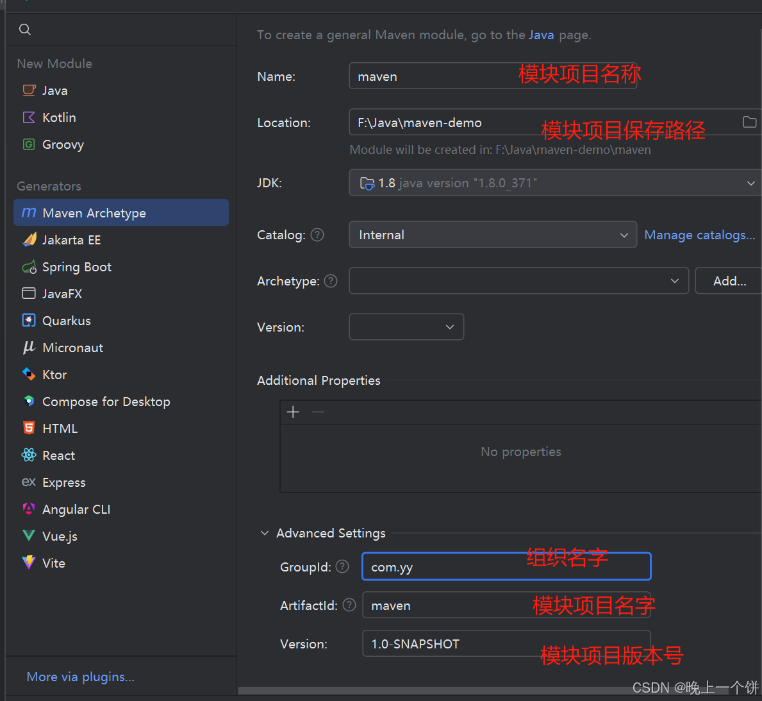Select Kotlin module type
This screenshot has width=762, height=701.
121,117
